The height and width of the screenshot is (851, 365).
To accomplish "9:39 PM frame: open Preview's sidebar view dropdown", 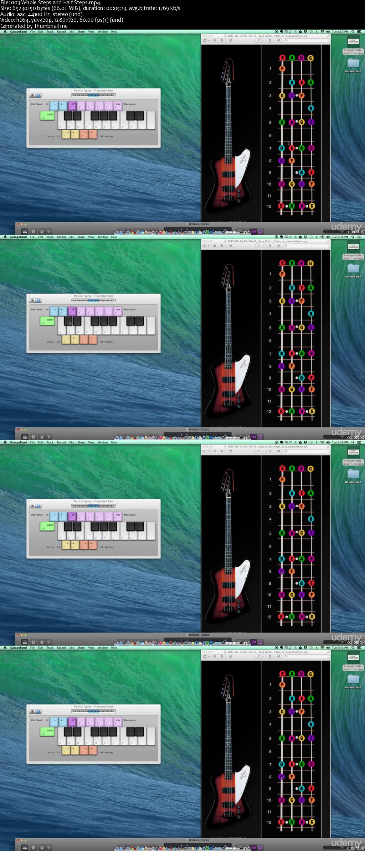I will tap(206, 451).
